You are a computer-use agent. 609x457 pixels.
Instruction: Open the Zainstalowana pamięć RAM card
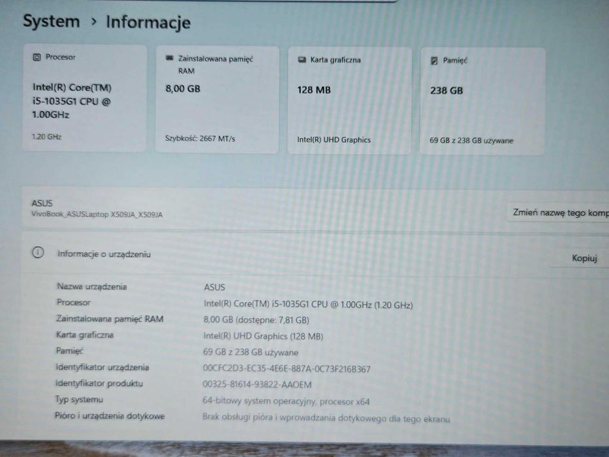(x=217, y=99)
